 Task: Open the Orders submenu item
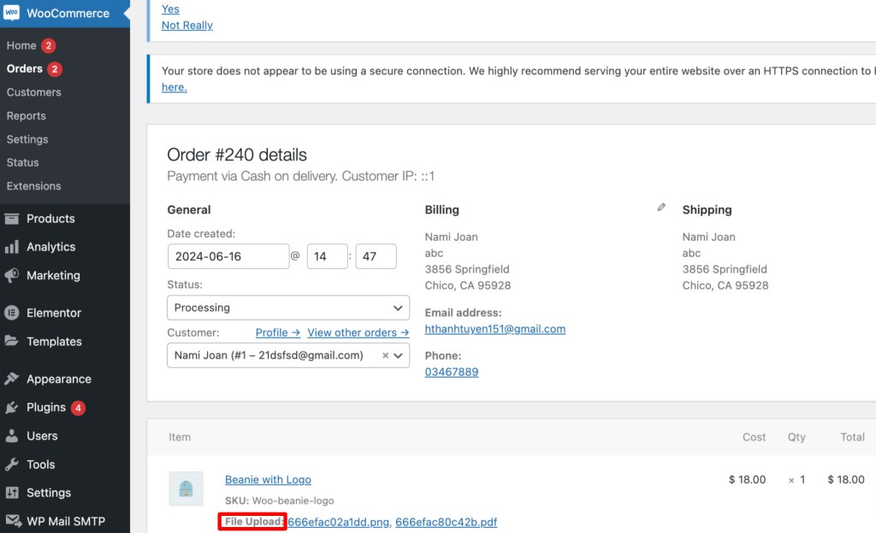click(25, 68)
